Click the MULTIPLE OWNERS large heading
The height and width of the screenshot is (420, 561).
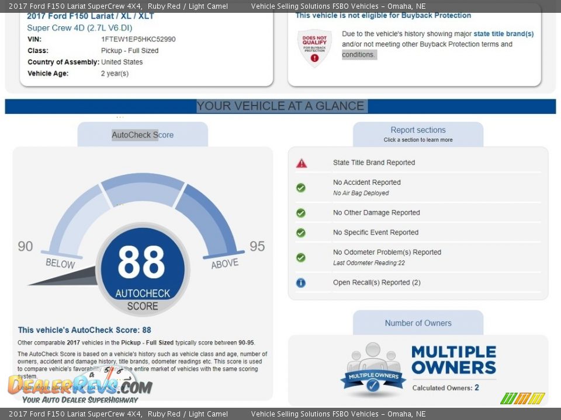[453, 360]
